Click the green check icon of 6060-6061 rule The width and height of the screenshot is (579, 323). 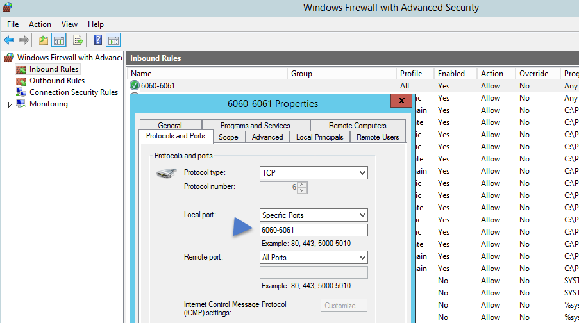coord(135,86)
